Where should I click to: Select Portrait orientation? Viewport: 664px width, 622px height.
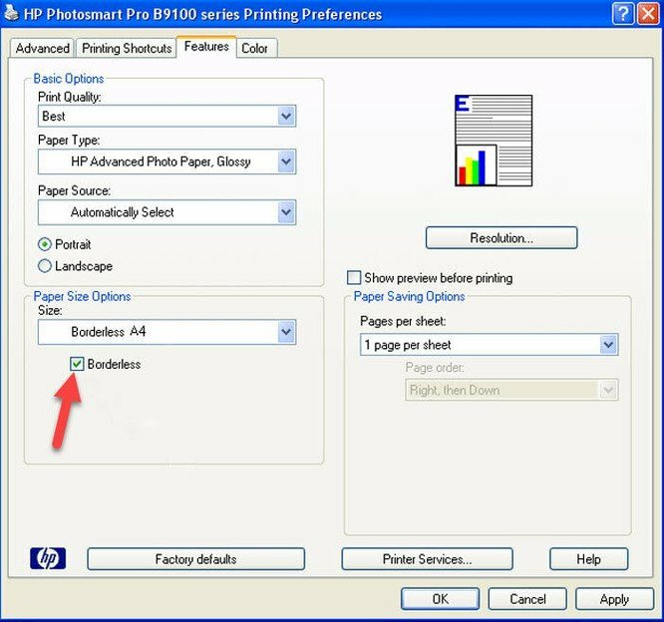tap(45, 243)
